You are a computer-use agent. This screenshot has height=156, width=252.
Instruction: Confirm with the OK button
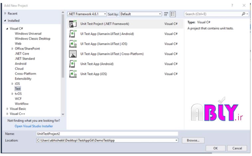click(215, 148)
